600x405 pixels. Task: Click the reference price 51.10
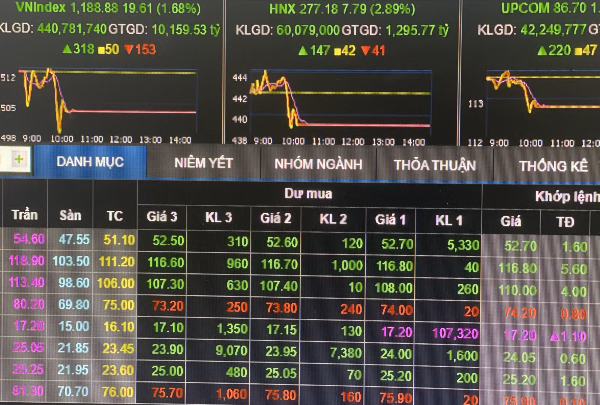tap(119, 240)
